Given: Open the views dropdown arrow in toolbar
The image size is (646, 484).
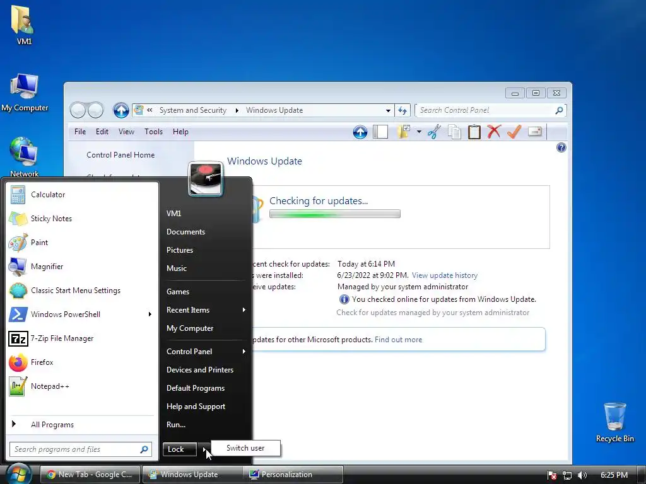Looking at the screenshot, I should tap(419, 132).
